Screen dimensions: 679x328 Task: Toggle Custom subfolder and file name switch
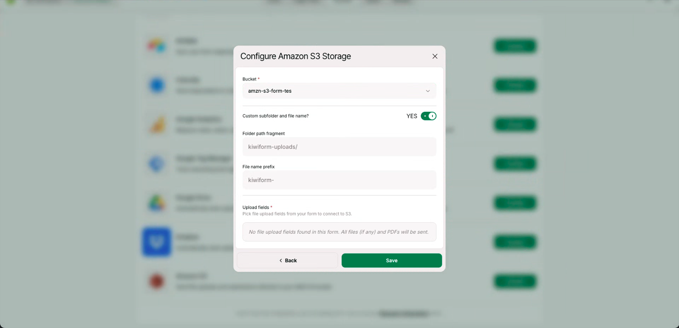428,116
